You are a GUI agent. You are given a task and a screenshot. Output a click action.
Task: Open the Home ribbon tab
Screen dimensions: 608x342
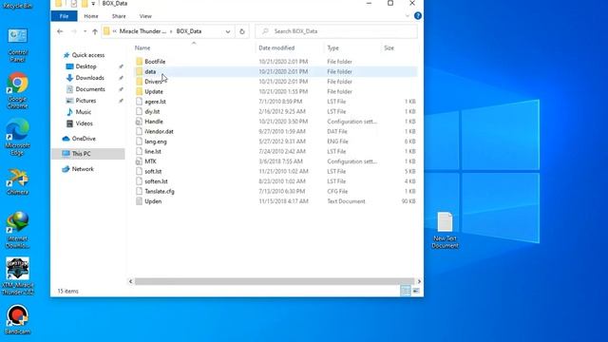91,16
